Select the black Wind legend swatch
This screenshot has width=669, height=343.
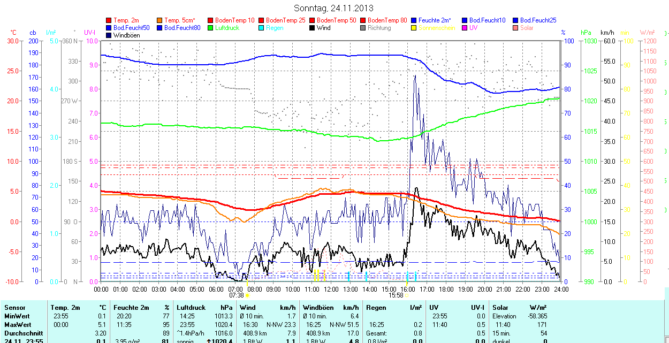click(312, 28)
